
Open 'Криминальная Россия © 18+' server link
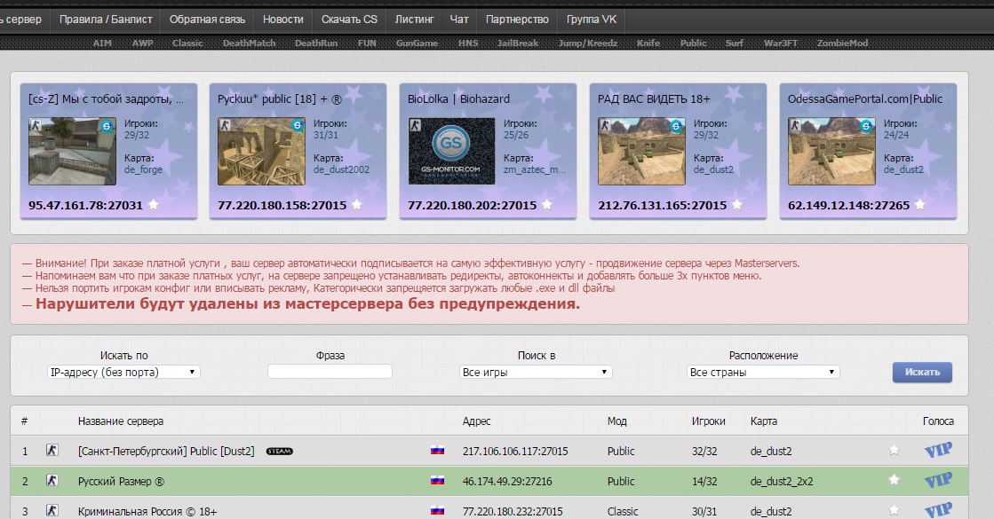click(147, 511)
